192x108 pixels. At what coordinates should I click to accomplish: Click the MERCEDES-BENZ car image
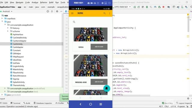(91, 65)
